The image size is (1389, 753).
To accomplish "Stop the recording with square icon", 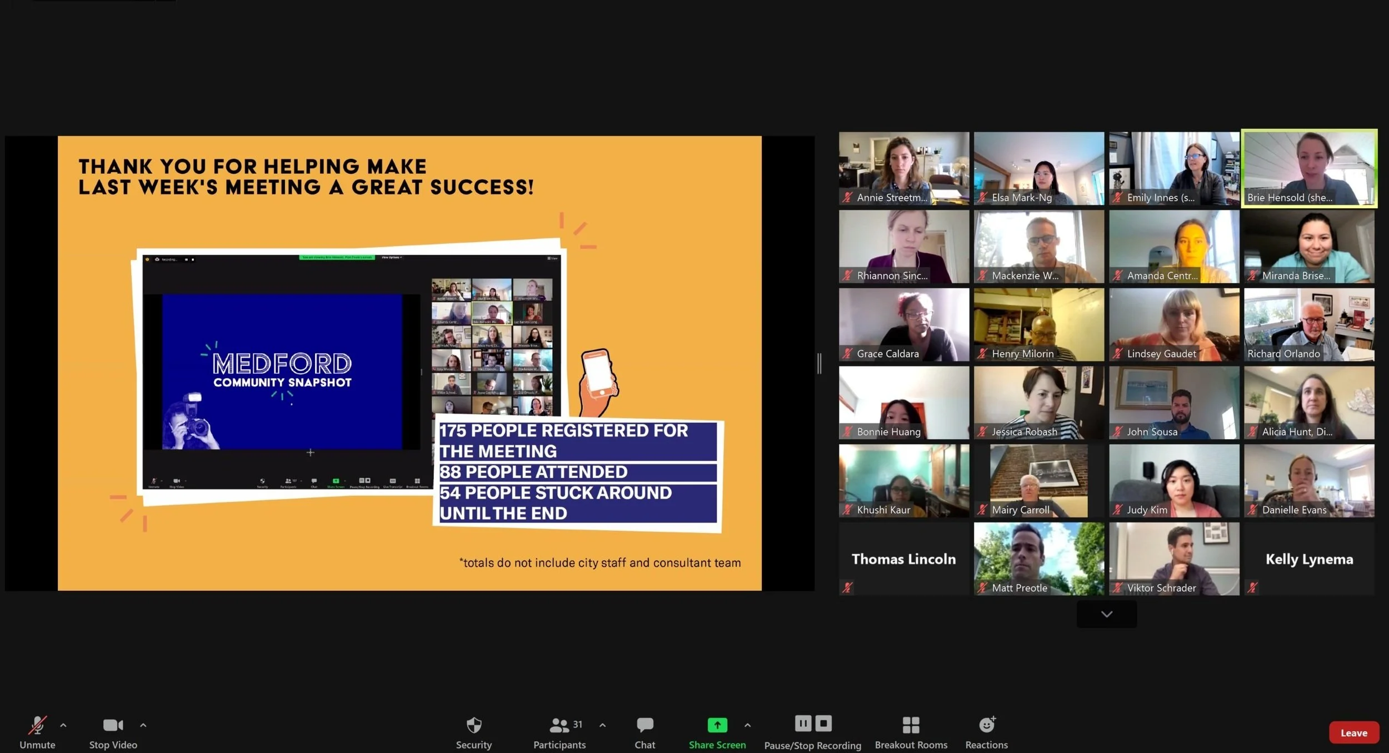I will pyautogui.click(x=823, y=724).
